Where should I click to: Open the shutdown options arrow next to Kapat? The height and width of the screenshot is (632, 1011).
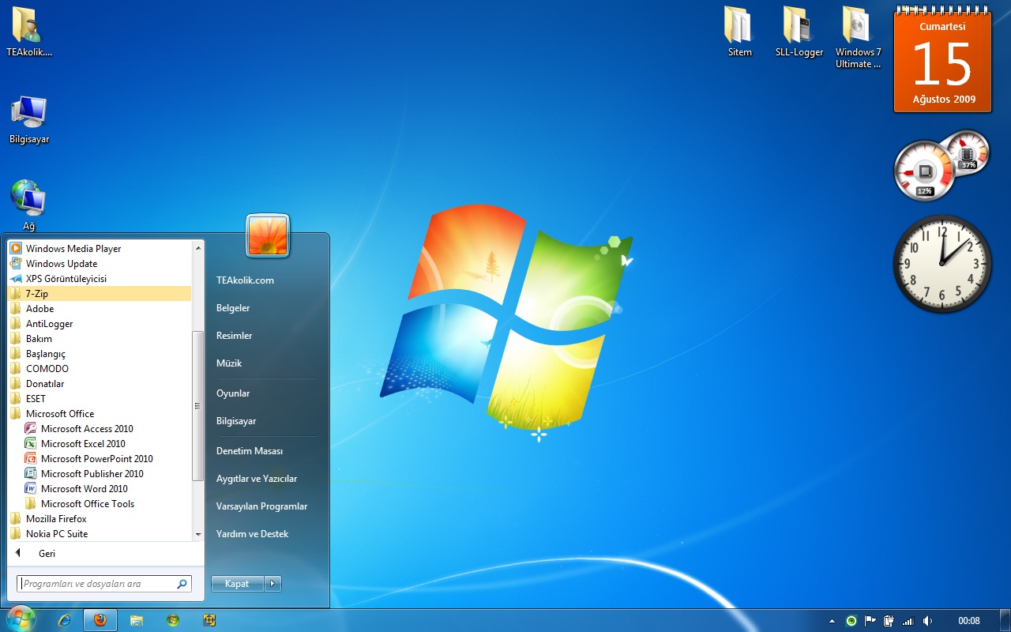pos(272,584)
